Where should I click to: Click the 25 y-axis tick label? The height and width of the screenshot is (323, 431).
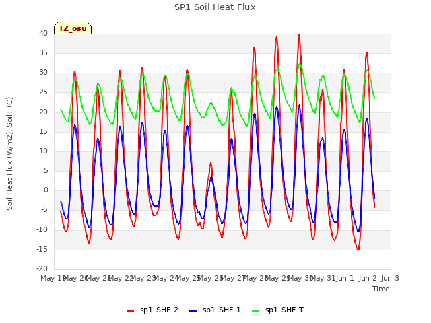click(x=43, y=92)
